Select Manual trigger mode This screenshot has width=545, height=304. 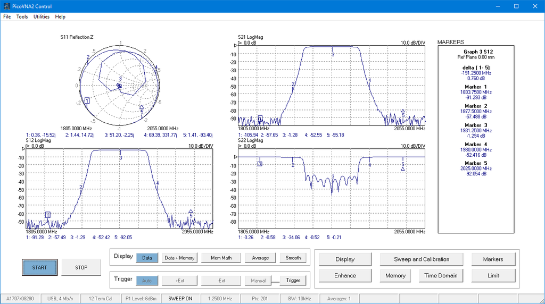(258, 281)
